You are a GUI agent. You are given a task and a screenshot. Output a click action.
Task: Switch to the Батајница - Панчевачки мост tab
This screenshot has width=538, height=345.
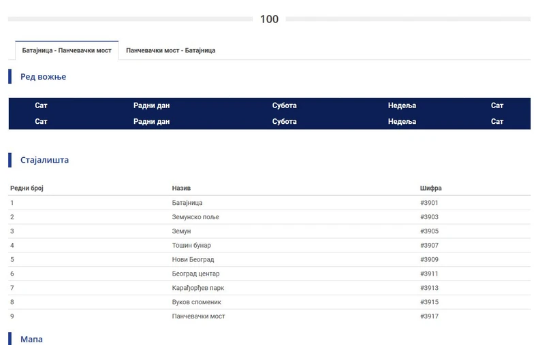[x=67, y=50]
